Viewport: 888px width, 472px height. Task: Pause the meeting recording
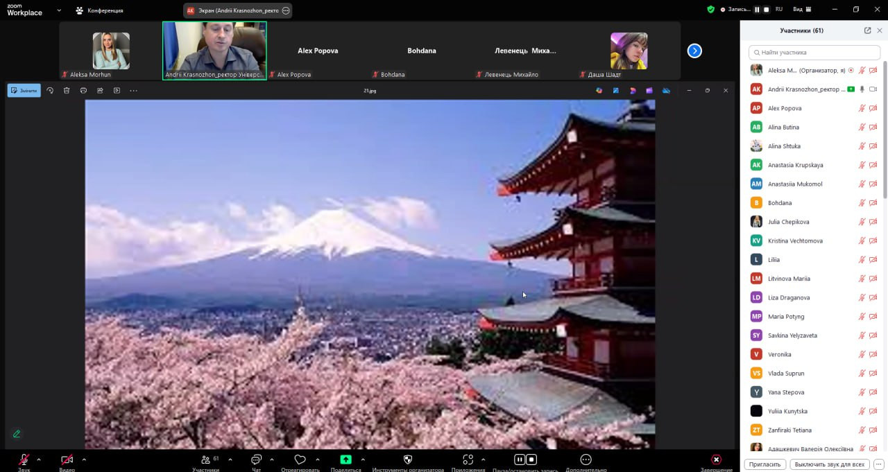(x=519, y=460)
